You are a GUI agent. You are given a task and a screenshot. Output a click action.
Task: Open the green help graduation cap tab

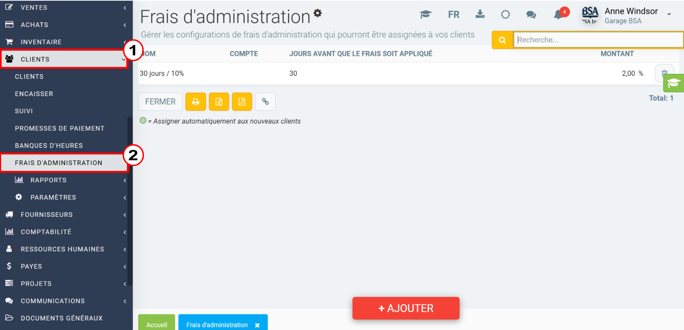(x=673, y=83)
